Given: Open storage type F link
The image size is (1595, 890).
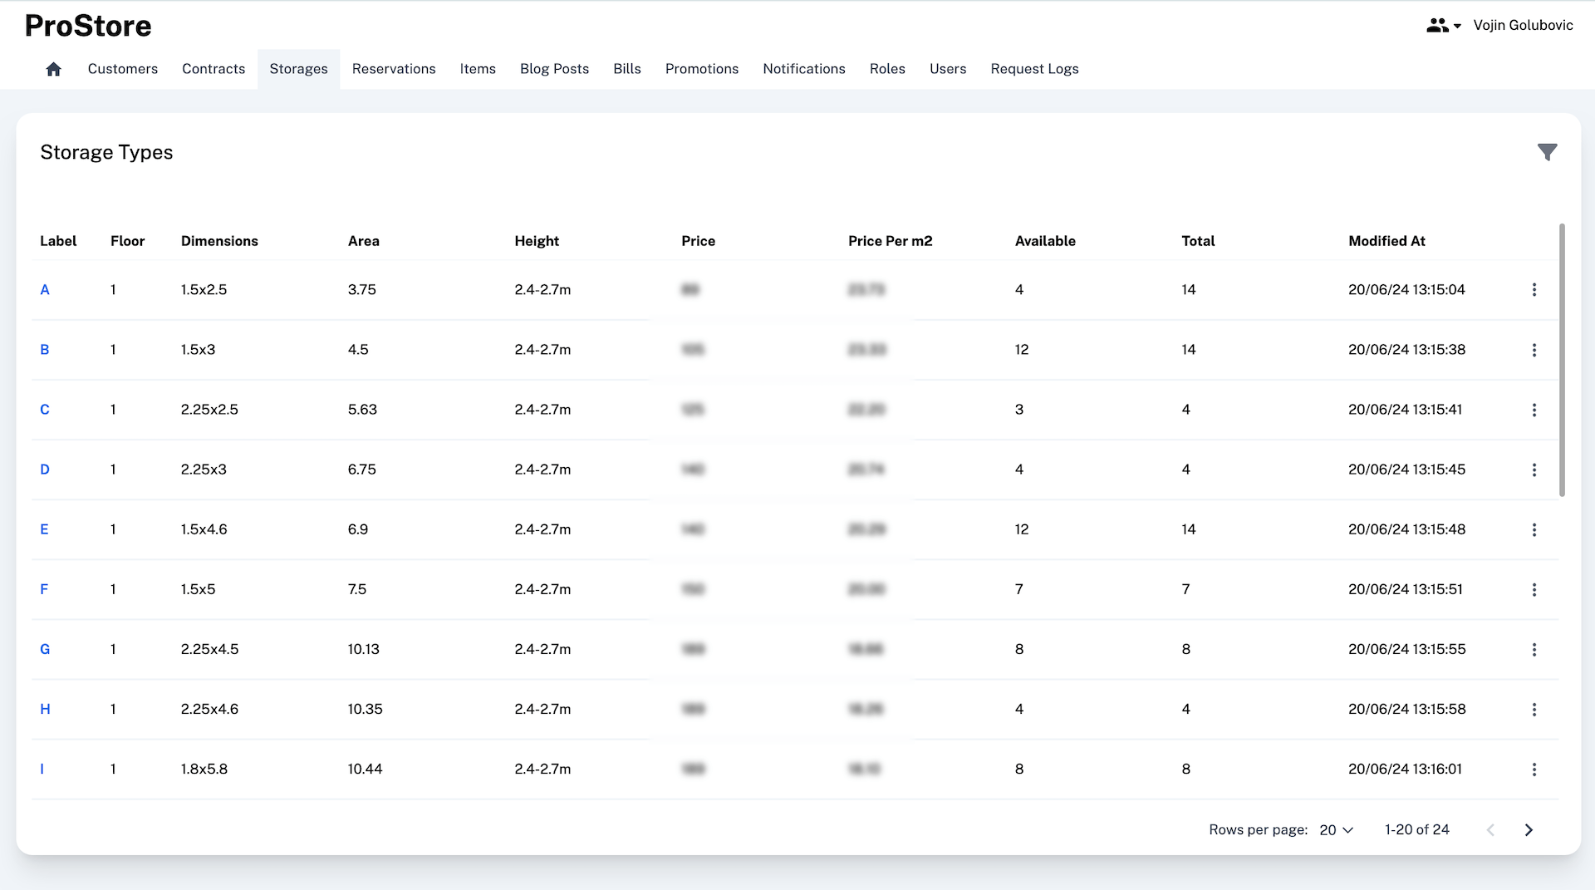Looking at the screenshot, I should (x=44, y=589).
